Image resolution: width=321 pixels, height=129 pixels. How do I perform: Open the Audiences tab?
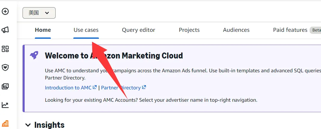click(x=236, y=30)
